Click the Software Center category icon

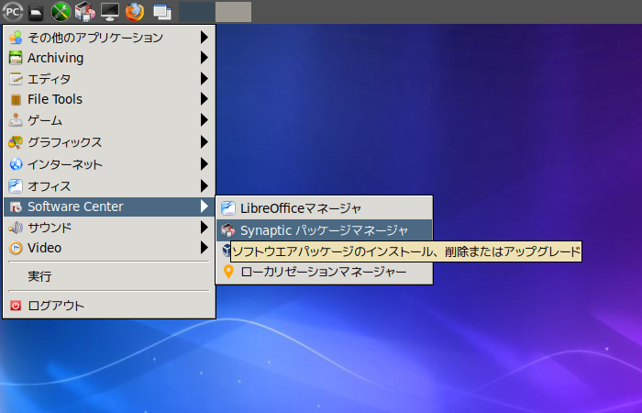click(x=16, y=206)
